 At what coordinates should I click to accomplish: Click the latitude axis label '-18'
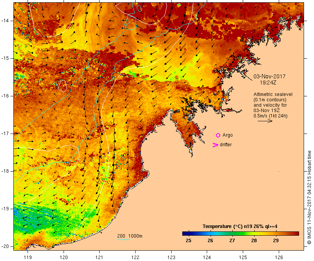(x=5, y=171)
